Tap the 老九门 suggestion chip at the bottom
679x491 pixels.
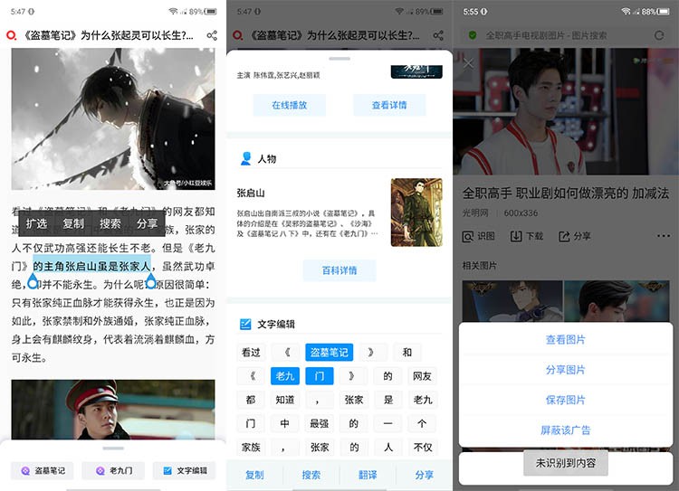(113, 471)
